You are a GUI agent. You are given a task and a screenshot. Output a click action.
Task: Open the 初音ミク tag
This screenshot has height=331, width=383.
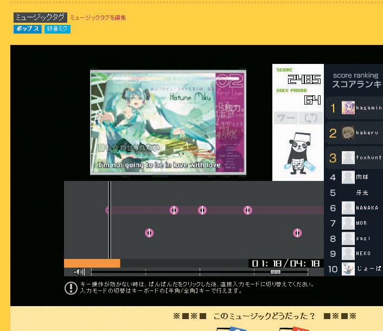(x=58, y=29)
